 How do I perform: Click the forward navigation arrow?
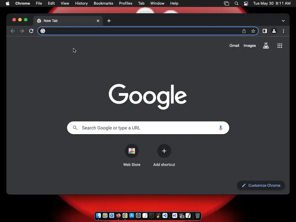[x=22, y=31]
